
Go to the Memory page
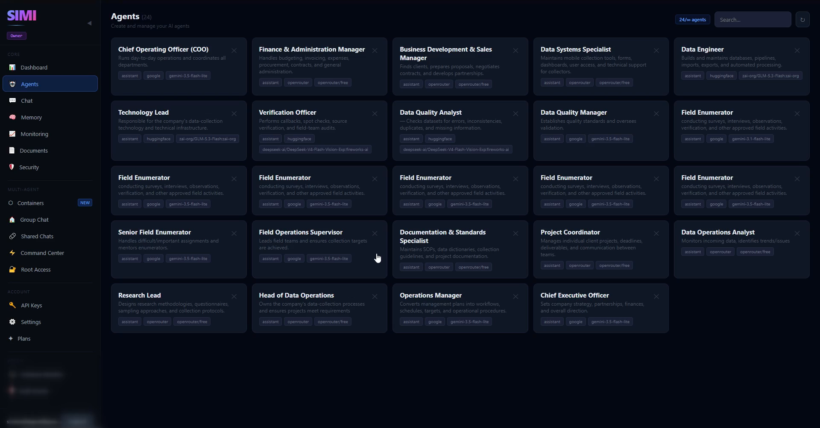(50, 117)
